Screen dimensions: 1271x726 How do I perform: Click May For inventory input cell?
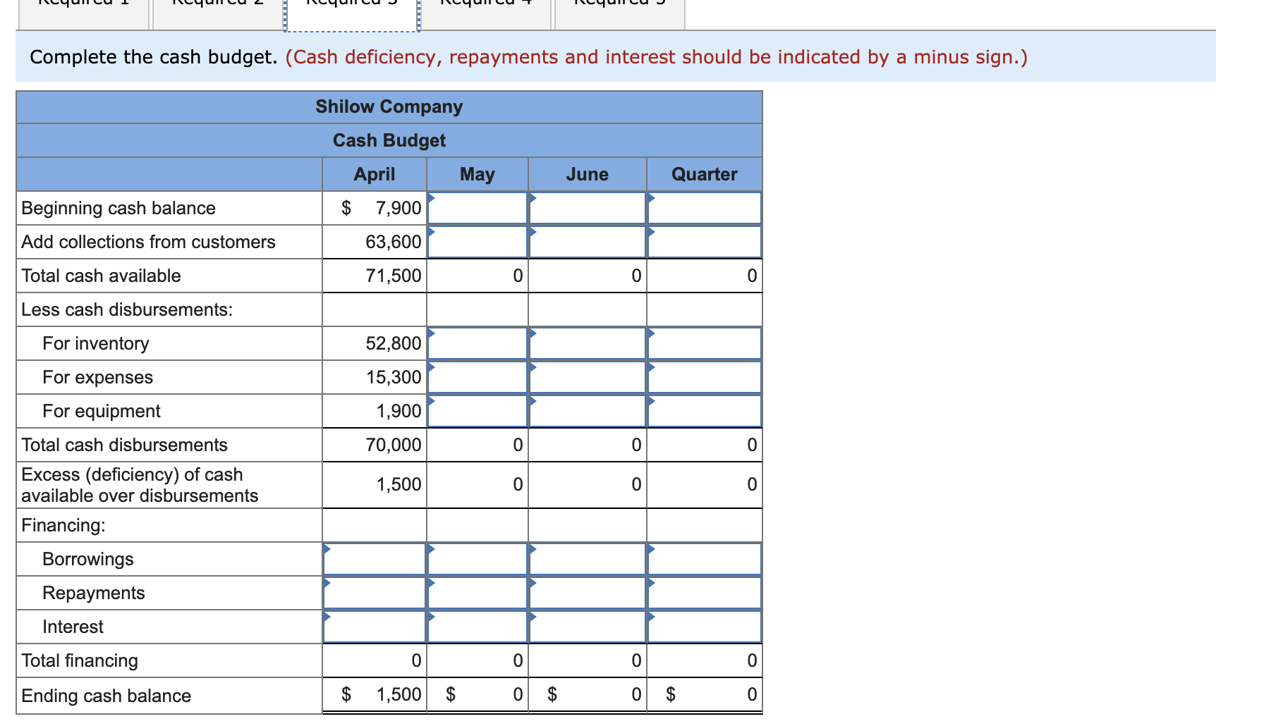pos(478,343)
